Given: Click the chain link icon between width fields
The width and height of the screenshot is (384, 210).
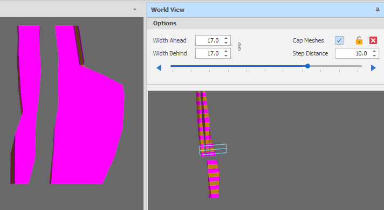Looking at the screenshot, I should coord(239,47).
